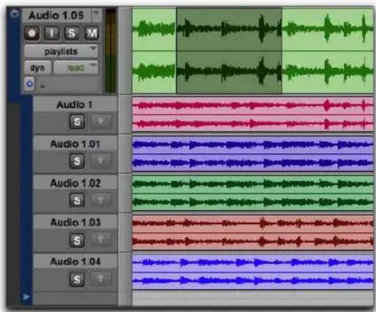
Task: Solo the Audio 1.03 playlist lane
Action: tap(77, 240)
